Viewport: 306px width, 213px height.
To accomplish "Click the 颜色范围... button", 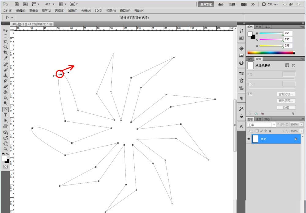I will tap(286, 101).
